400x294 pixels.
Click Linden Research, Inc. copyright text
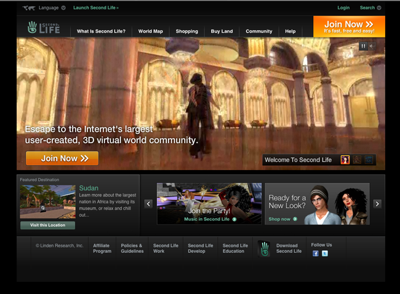coord(60,246)
